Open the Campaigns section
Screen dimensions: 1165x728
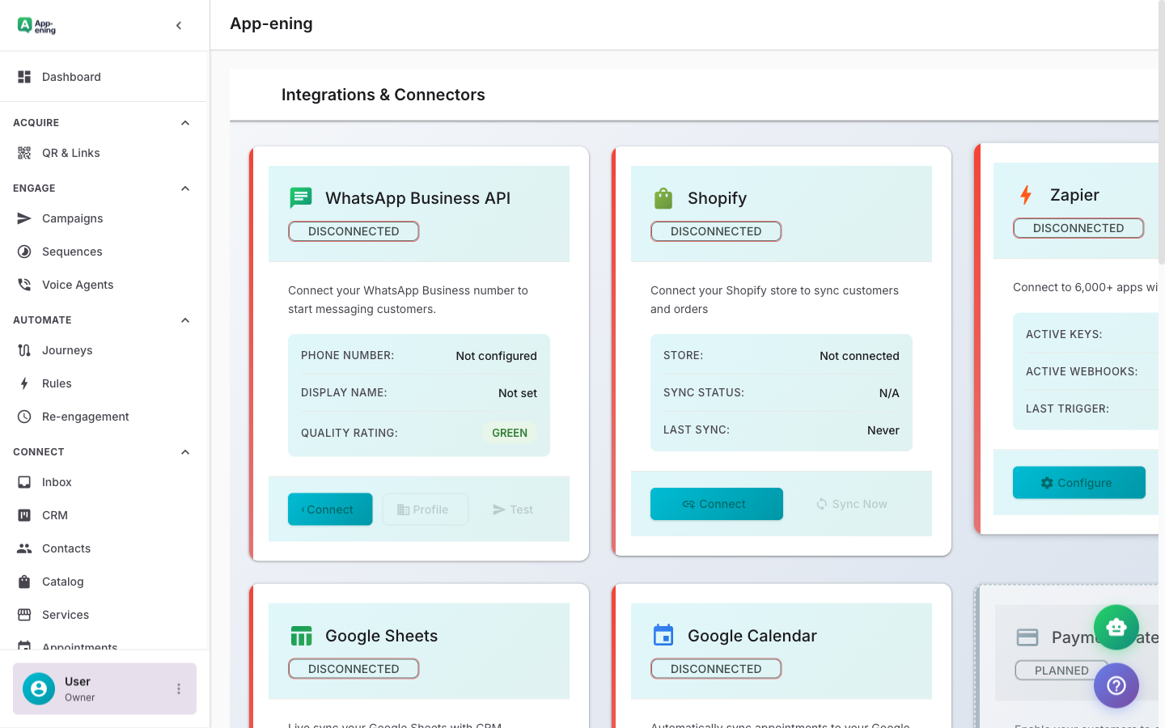73,218
